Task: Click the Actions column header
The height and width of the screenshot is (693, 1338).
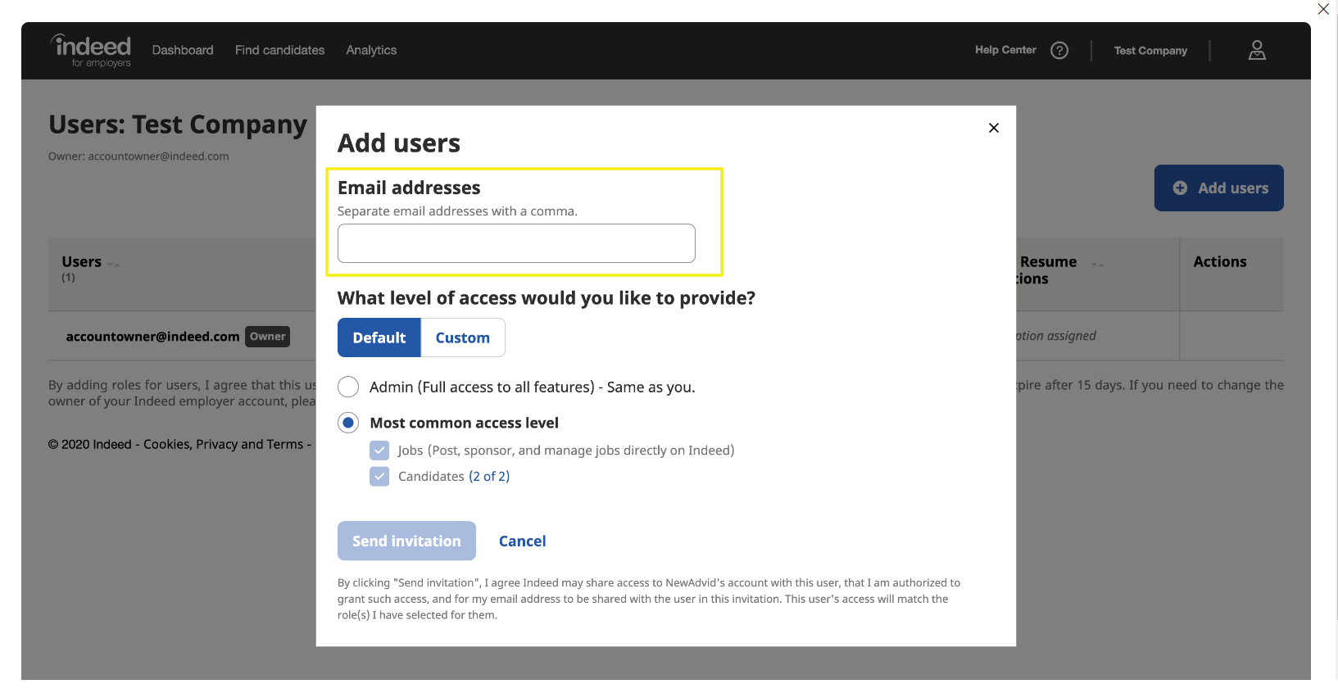Action: pos(1220,262)
